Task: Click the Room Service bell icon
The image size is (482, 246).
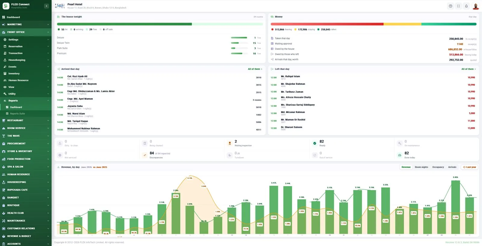Action: pyautogui.click(x=4, y=128)
